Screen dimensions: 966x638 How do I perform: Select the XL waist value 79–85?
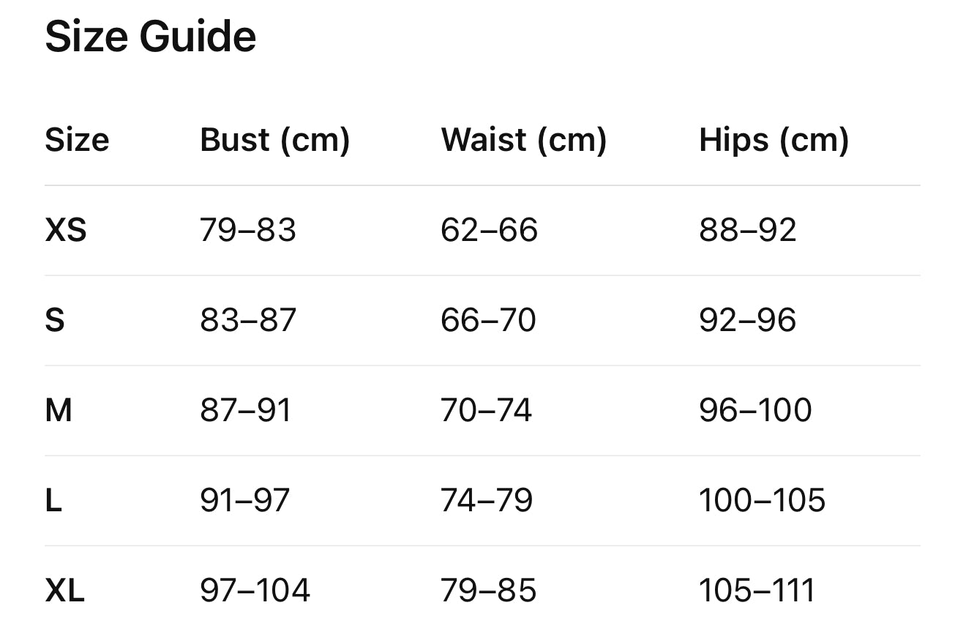coord(488,590)
